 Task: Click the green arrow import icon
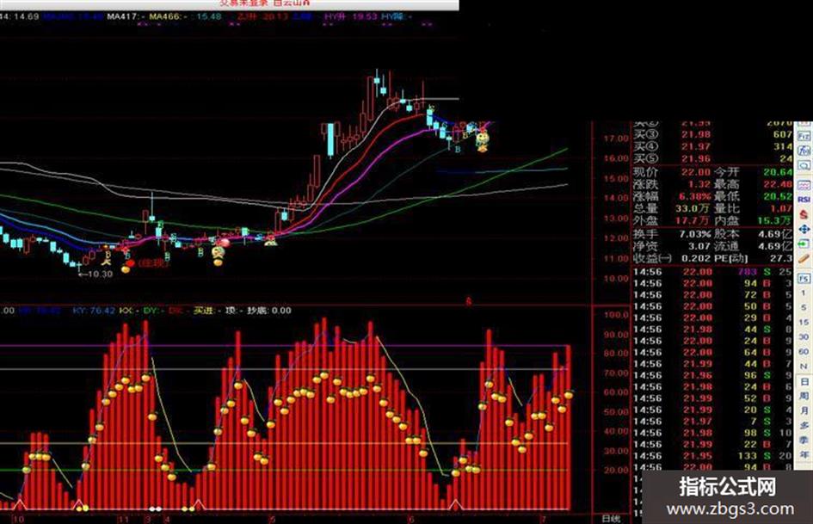point(804,244)
